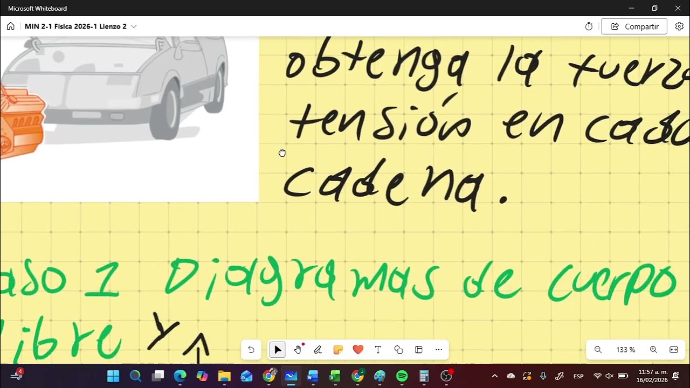The image size is (690, 388).
Task: Zoom out of the whiteboard
Action: click(x=598, y=350)
